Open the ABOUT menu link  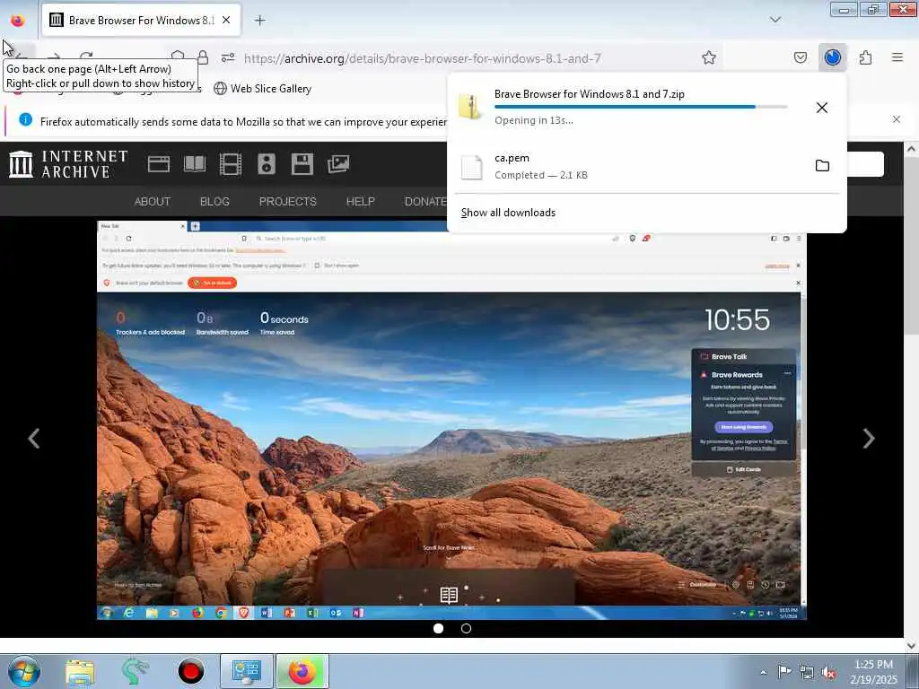153,202
